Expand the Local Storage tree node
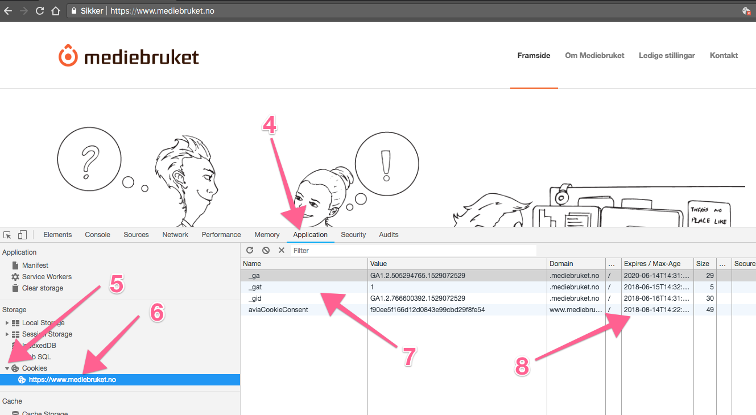 [x=7, y=323]
